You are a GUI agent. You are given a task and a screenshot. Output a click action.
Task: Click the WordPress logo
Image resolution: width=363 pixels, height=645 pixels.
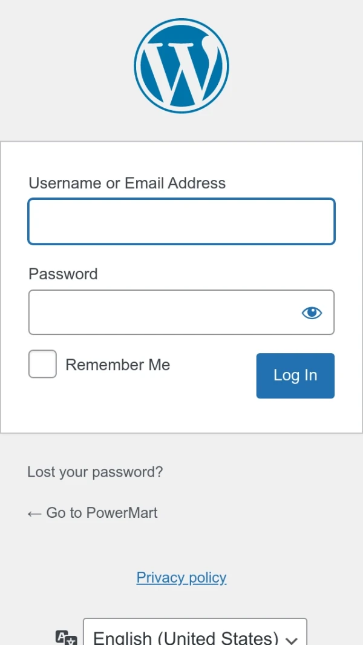pyautogui.click(x=181, y=65)
